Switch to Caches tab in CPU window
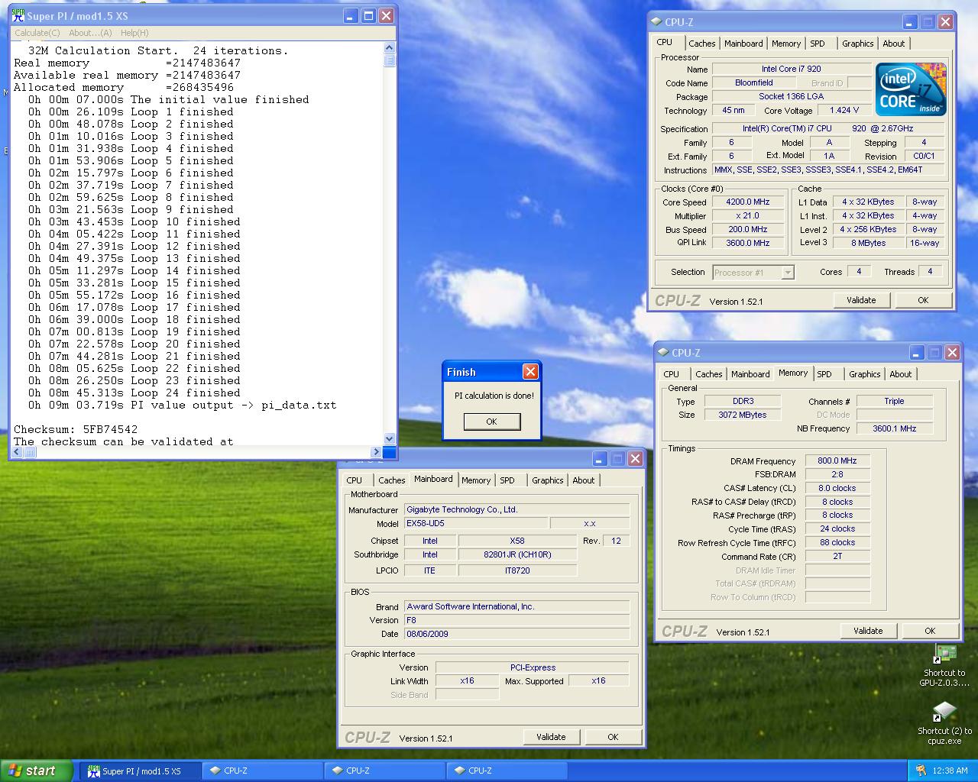 pyautogui.click(x=701, y=44)
